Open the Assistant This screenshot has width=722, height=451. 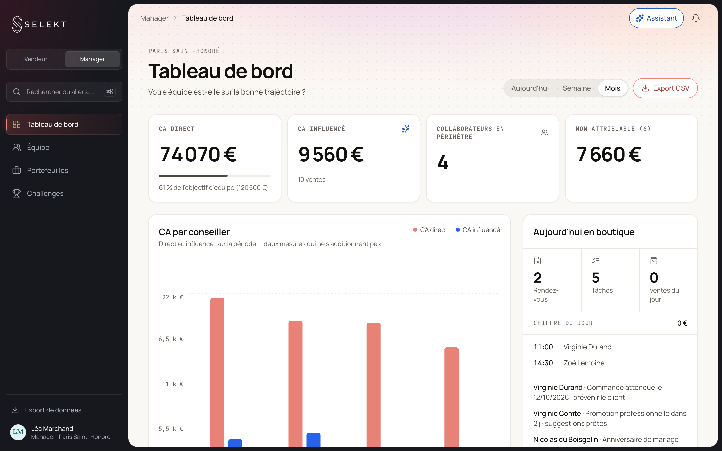(x=656, y=18)
